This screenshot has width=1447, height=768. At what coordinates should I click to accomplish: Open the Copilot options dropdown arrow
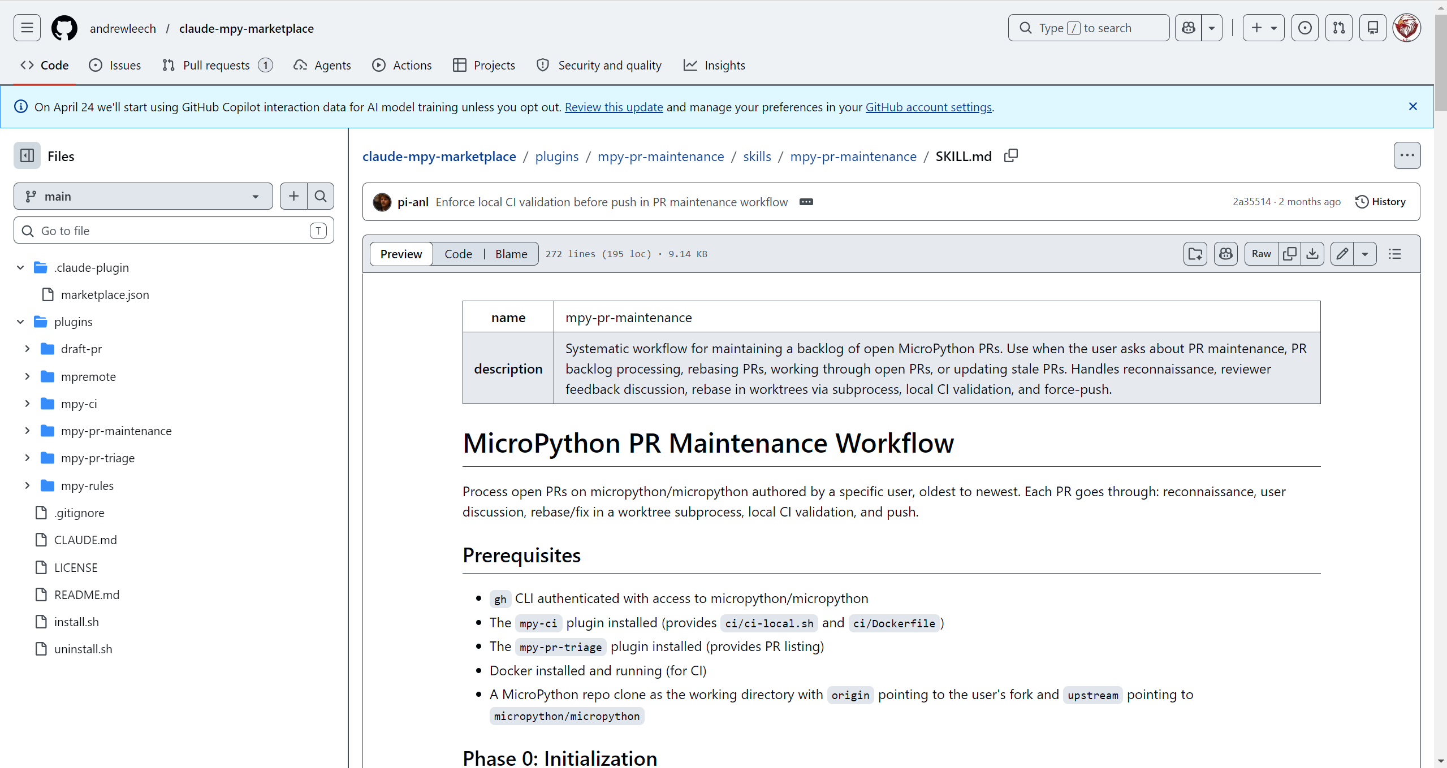(x=1212, y=28)
